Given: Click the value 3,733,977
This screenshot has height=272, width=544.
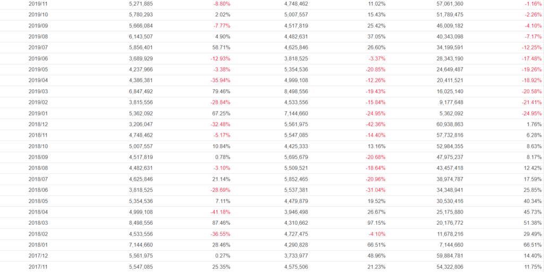Looking at the screenshot, I should (x=296, y=256).
